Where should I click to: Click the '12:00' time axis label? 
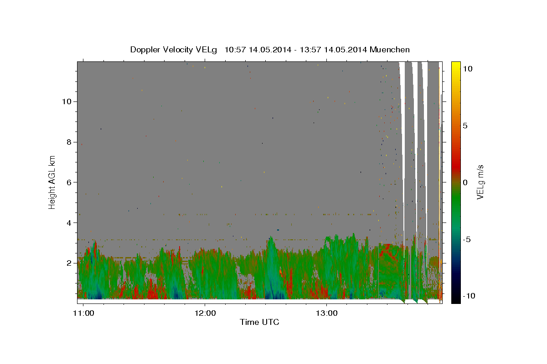click(205, 313)
